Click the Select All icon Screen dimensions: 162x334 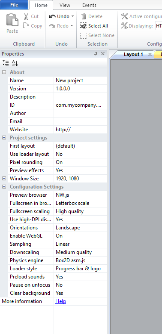pos(84,26)
